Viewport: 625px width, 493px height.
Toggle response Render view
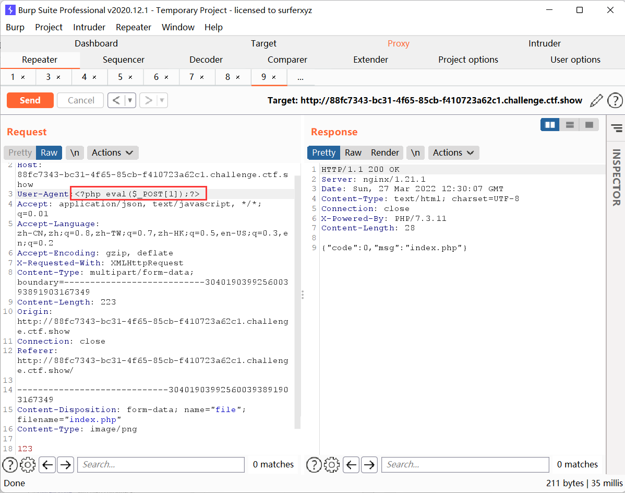click(384, 153)
